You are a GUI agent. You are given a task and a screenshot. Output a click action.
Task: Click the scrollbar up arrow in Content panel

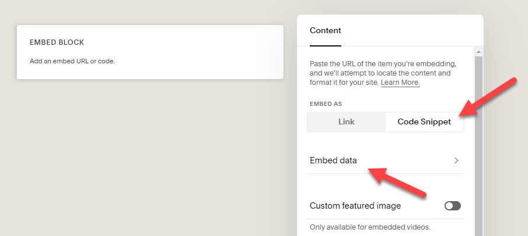[479, 52]
